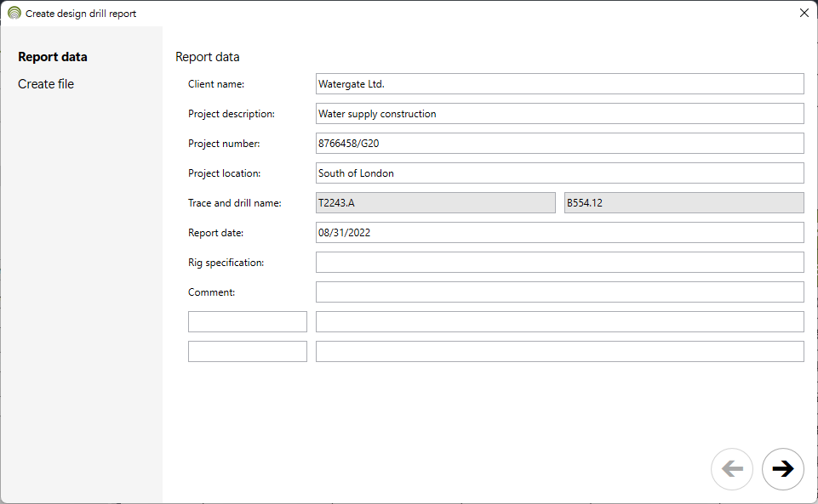
Task: Click the next arrow button
Action: [x=782, y=468]
